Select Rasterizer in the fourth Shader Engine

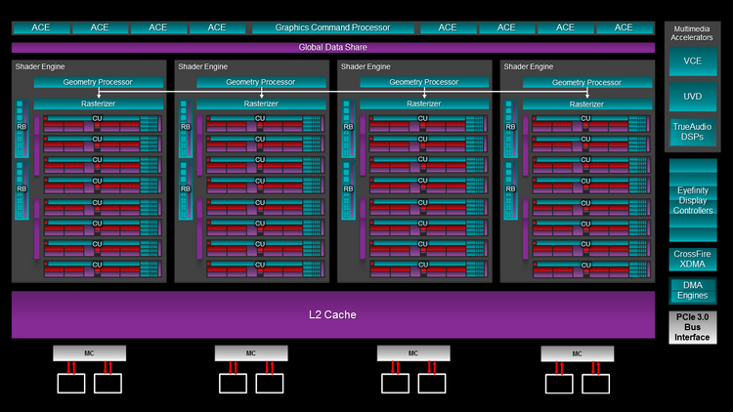[x=586, y=103]
